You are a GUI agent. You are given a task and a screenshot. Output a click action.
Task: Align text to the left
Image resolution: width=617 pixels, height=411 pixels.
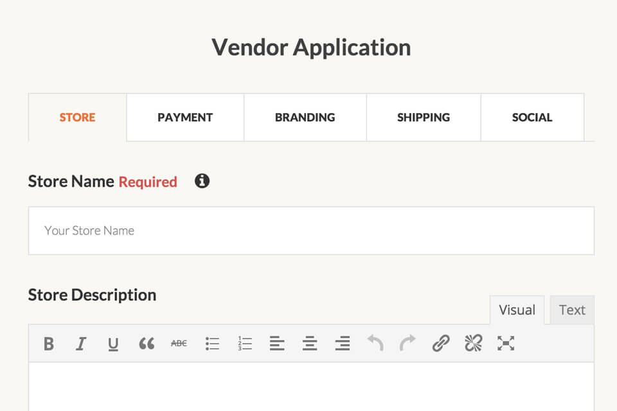277,344
